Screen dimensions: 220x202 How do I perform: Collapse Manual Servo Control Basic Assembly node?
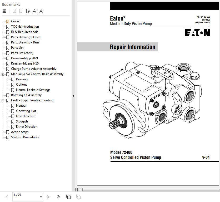click(x=3, y=74)
